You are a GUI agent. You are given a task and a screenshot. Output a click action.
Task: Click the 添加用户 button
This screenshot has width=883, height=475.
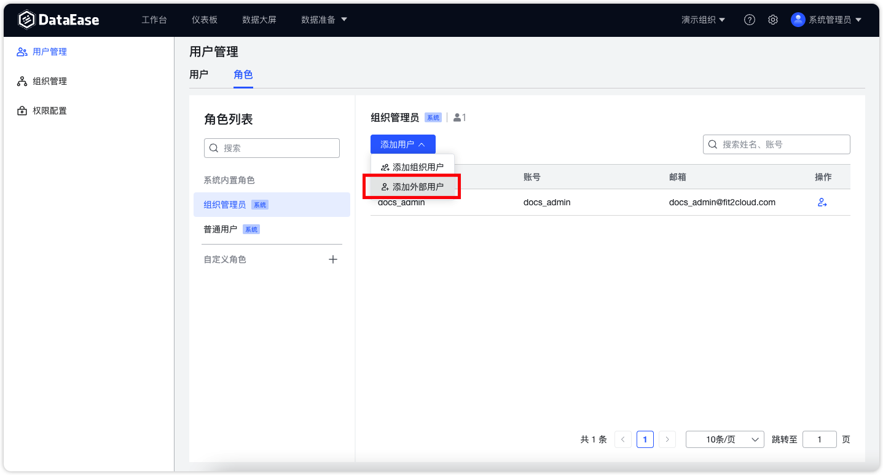[x=403, y=144]
